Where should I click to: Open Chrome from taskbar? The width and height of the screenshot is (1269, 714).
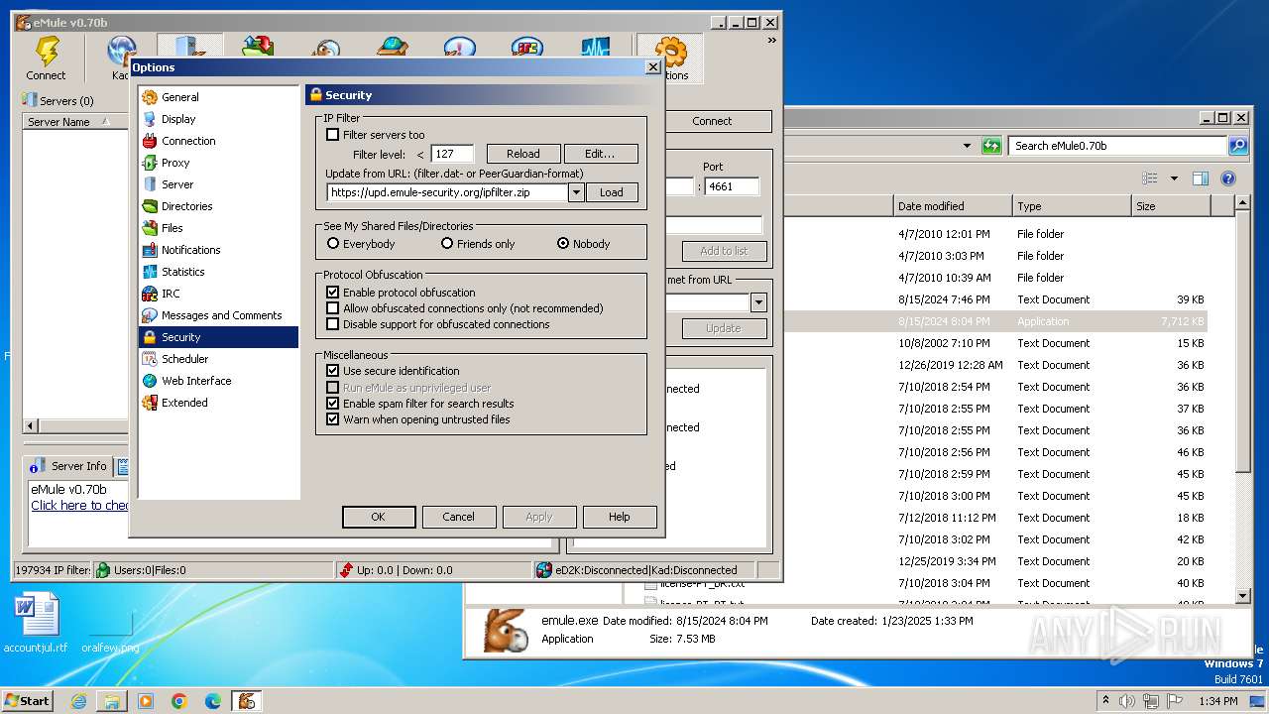(179, 701)
